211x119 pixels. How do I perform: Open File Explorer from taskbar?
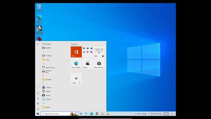[x=103, y=114]
